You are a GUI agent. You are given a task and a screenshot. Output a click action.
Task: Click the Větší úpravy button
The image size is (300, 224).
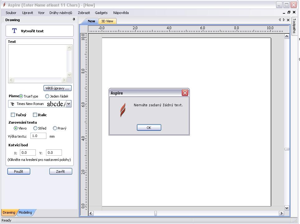point(58,88)
